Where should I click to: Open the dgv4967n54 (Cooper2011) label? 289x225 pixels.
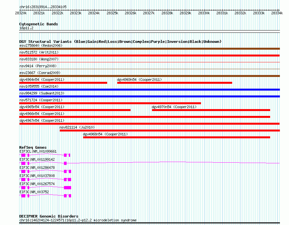42,120
